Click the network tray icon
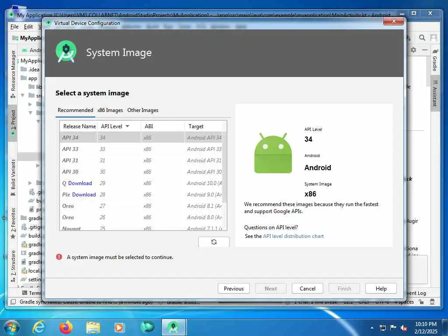Viewport: 448px width, 336px height. pos(382,328)
